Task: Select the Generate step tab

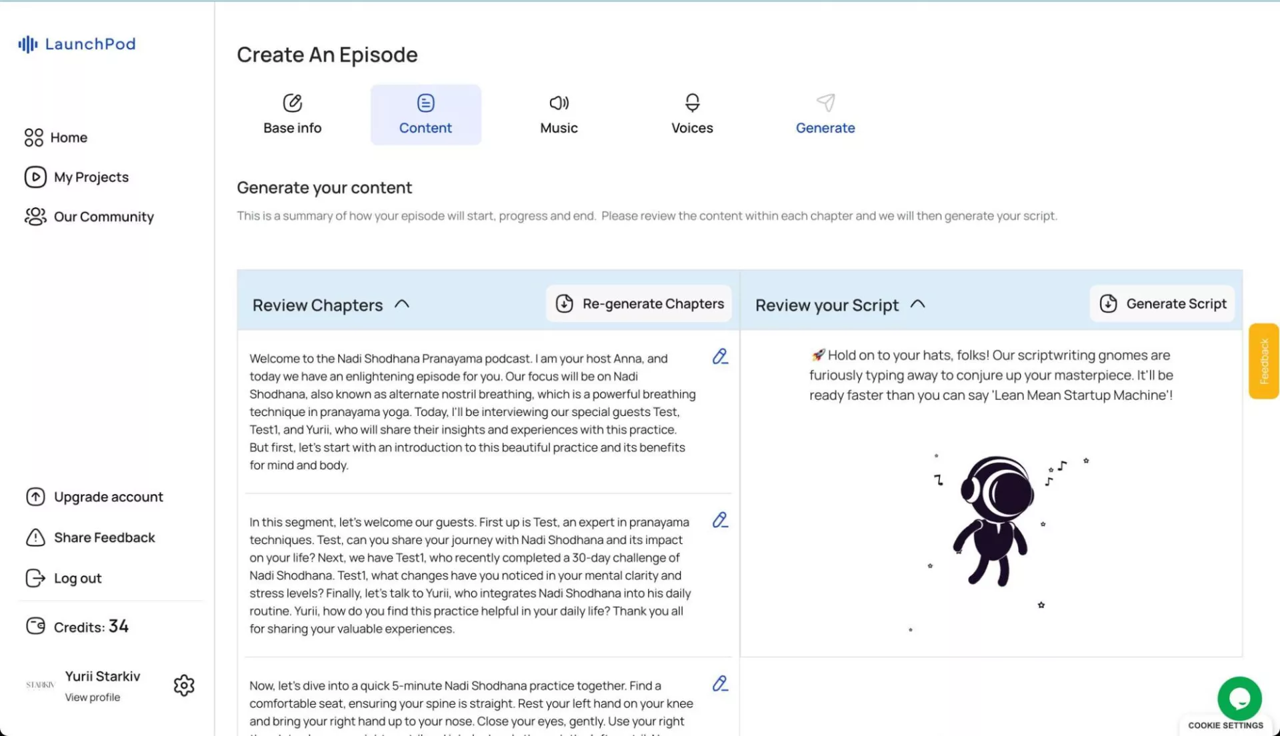Action: (x=825, y=115)
